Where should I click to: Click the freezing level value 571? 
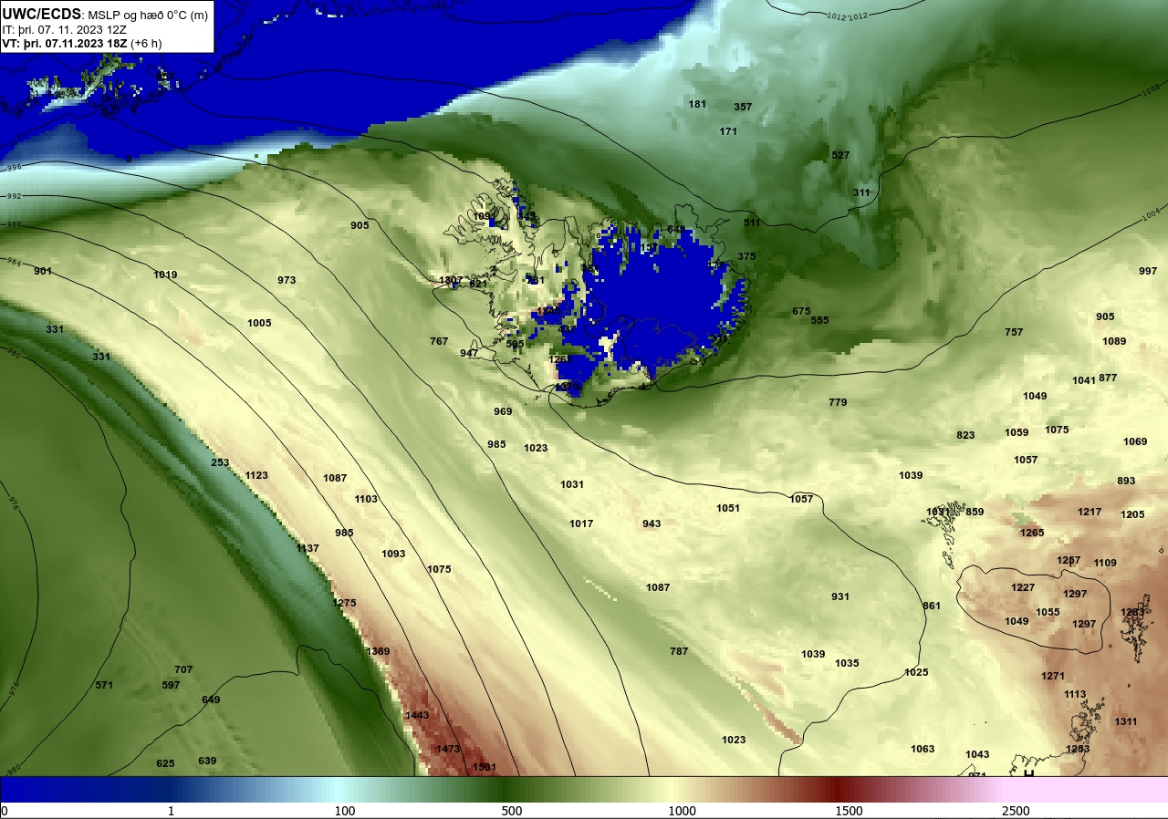(x=104, y=685)
